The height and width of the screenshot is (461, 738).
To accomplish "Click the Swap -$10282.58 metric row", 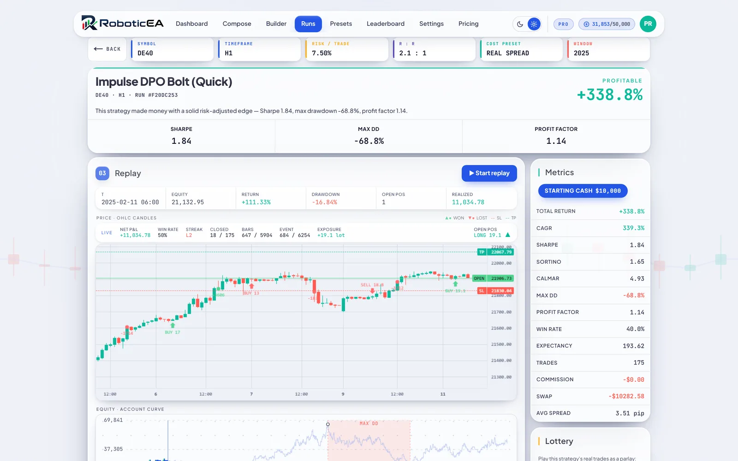I will click(590, 396).
